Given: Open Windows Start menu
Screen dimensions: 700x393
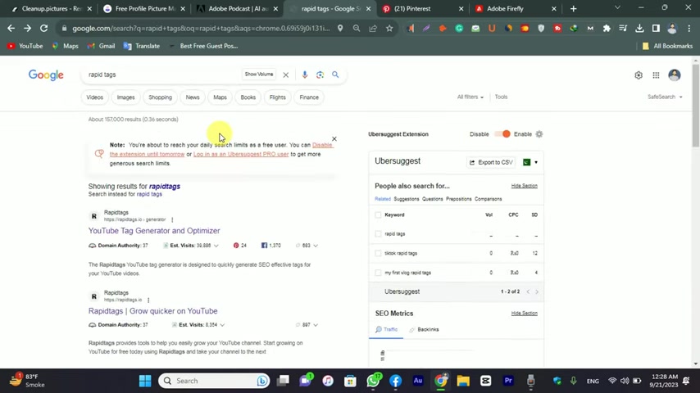Looking at the screenshot, I should pyautogui.click(x=145, y=381).
